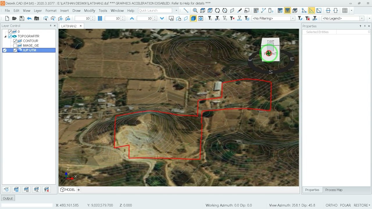Click the blue pause bars icon

(100, 18)
